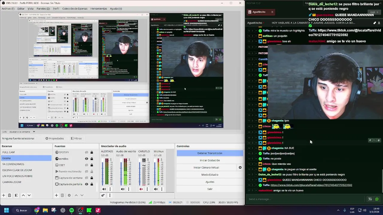Open TikTok taskbar icon
Screen dimensions: 383x215
[98, 210]
